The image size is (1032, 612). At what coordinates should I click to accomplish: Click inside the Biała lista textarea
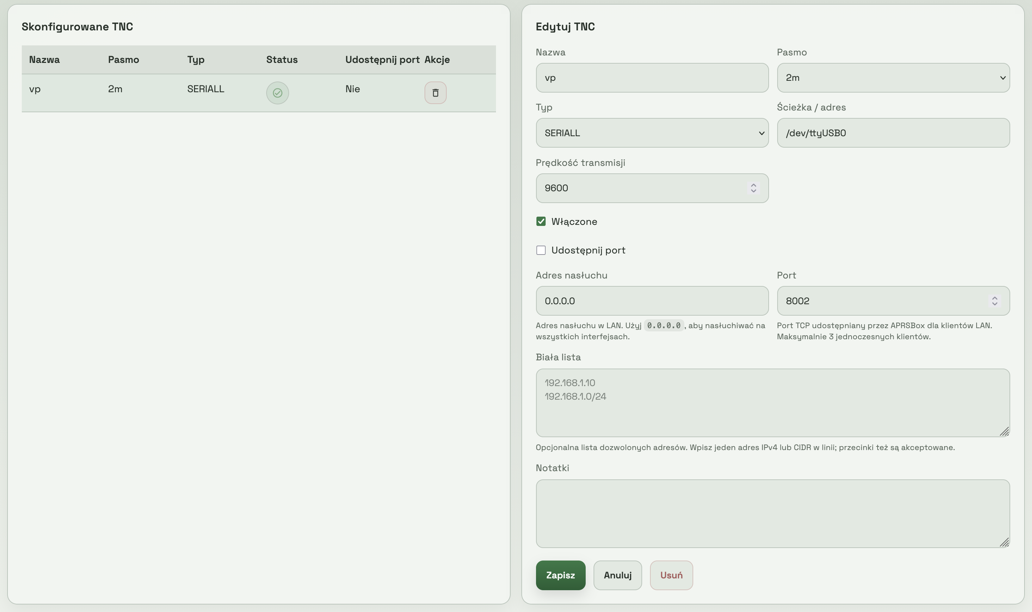[x=772, y=408]
